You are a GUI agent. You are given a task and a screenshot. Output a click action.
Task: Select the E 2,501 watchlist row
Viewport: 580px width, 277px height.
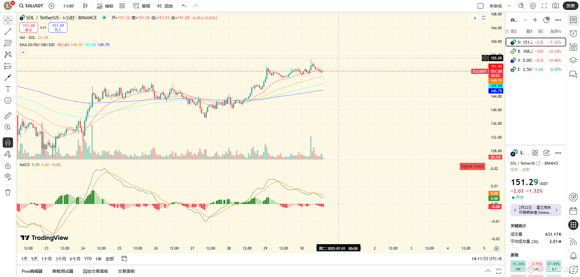click(536, 69)
